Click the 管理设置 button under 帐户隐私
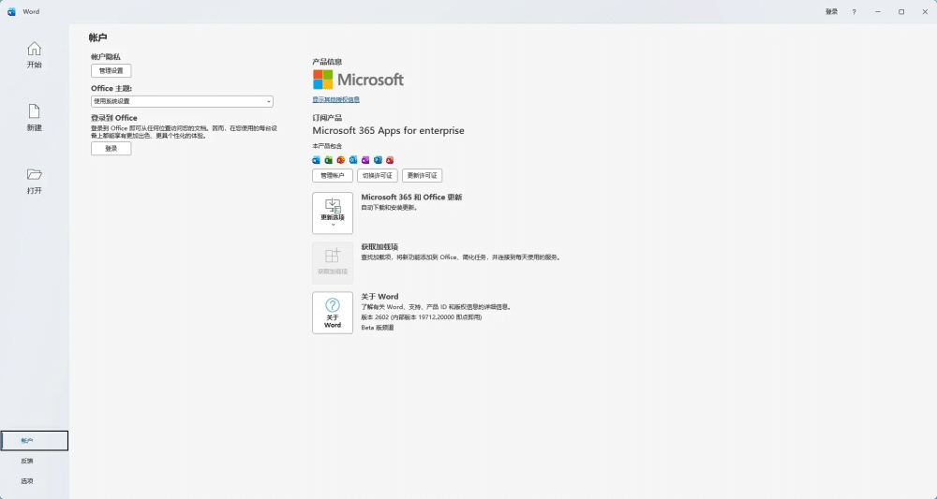This screenshot has width=937, height=499. 112,70
